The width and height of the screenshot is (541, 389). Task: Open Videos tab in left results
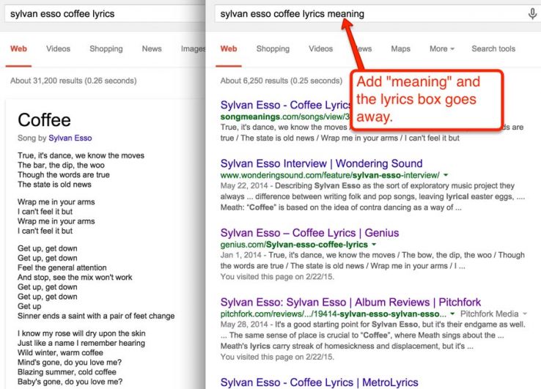[59, 49]
